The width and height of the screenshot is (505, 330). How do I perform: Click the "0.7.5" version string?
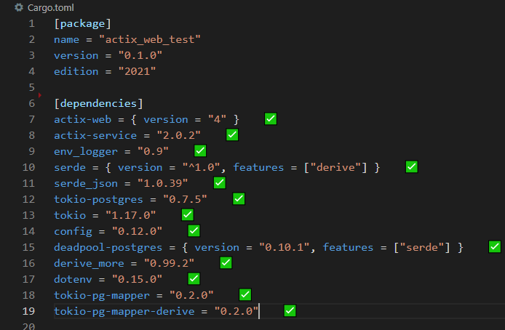[185, 199]
